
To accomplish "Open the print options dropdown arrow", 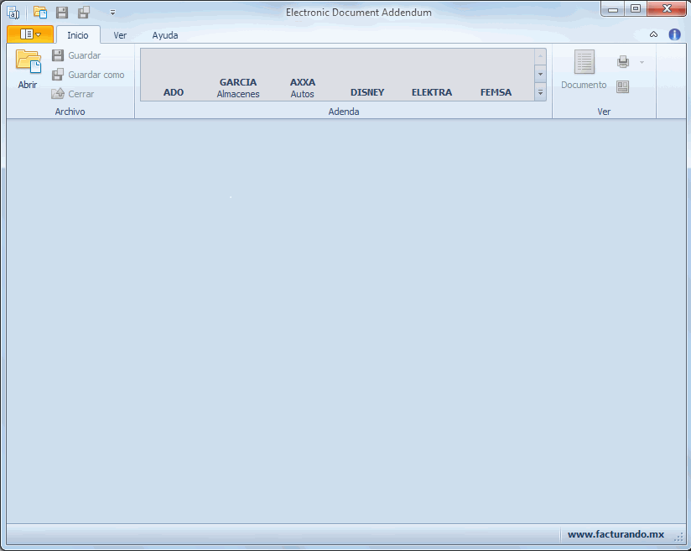I will pyautogui.click(x=642, y=62).
